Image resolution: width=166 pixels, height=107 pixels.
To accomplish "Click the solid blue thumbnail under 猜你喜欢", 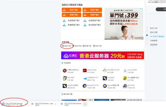I will 102,100.
